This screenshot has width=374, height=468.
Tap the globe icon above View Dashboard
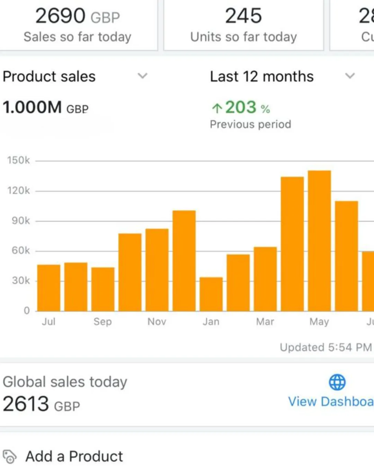337,382
